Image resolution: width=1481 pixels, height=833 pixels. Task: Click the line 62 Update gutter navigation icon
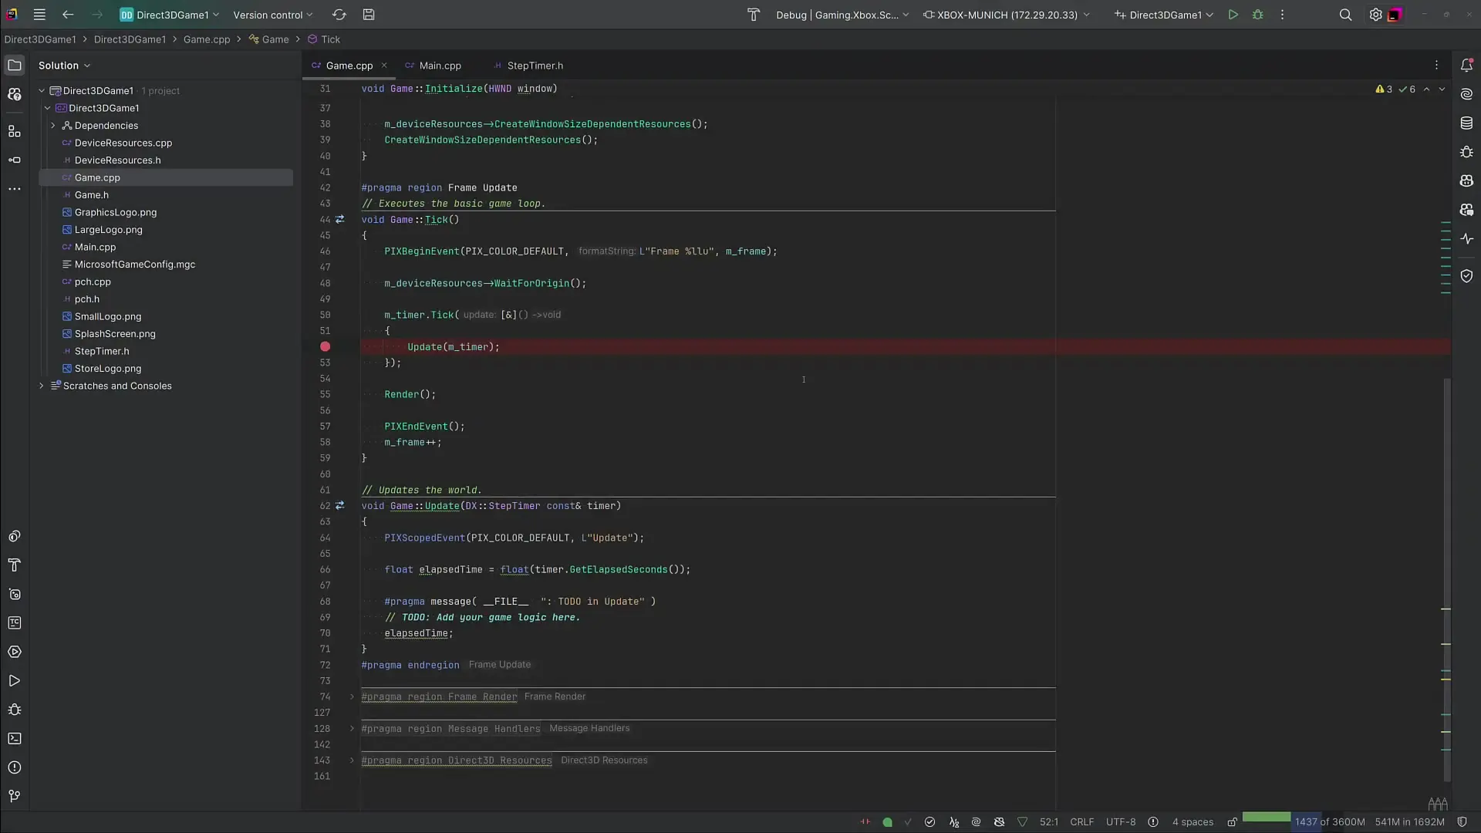(339, 506)
